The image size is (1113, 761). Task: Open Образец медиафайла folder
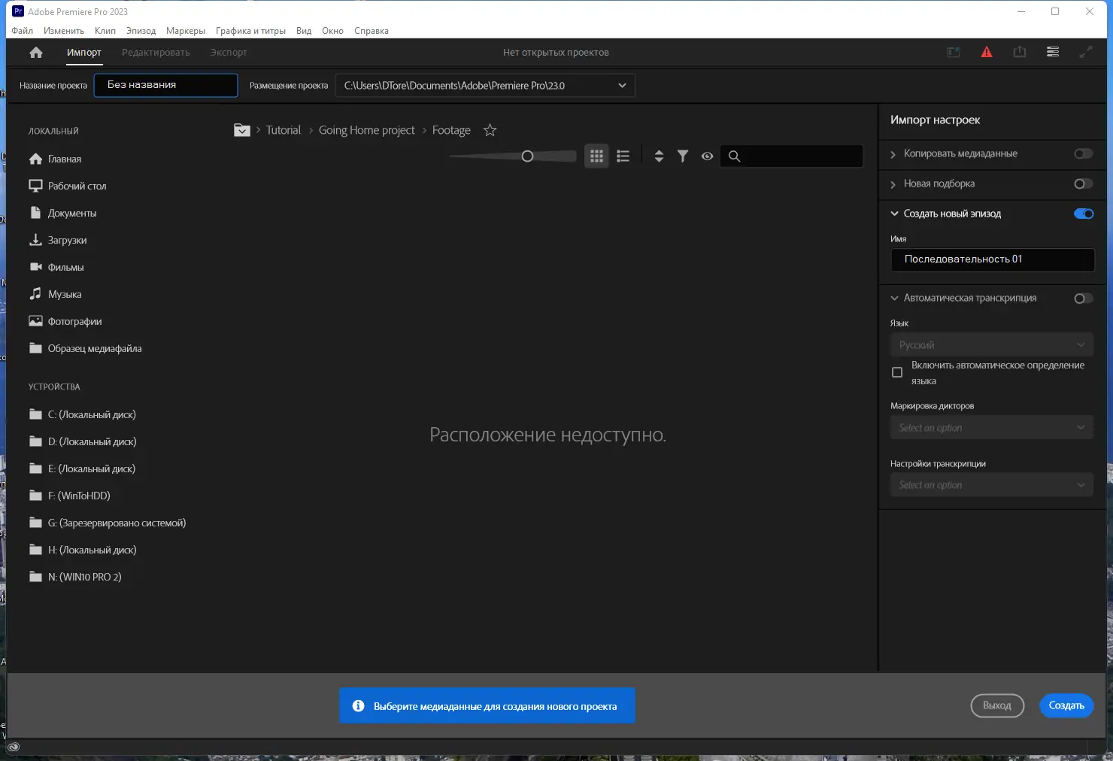(x=85, y=348)
